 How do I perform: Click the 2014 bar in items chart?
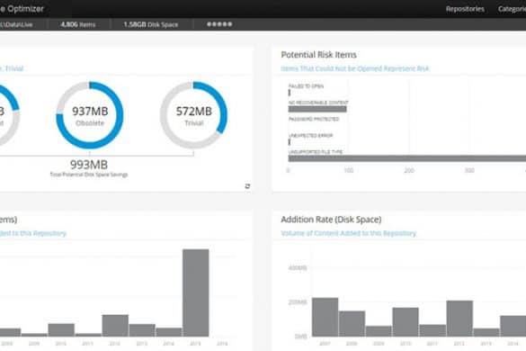point(169,332)
